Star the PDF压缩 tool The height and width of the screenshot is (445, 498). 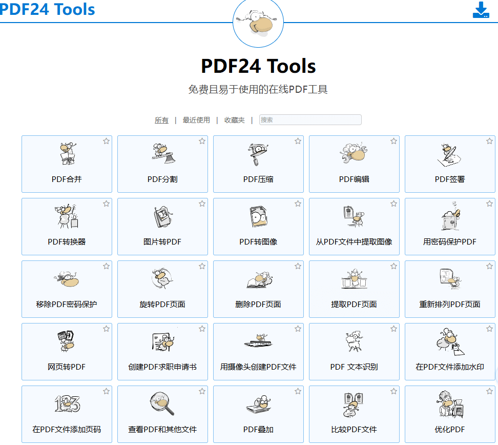coord(298,141)
